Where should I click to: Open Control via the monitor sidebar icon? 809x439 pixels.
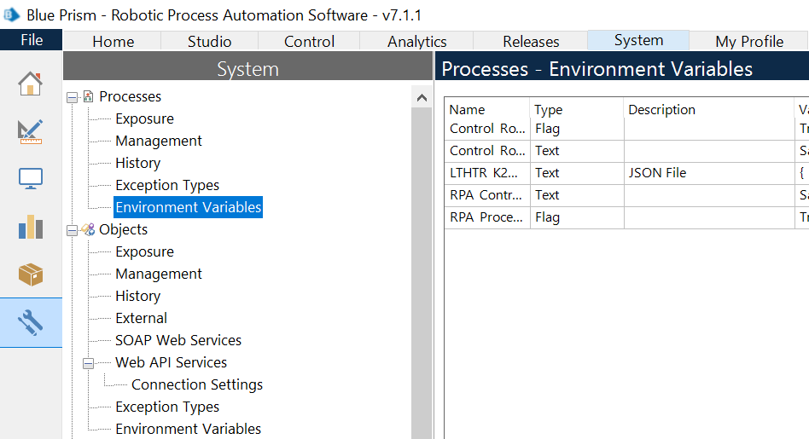point(31,179)
